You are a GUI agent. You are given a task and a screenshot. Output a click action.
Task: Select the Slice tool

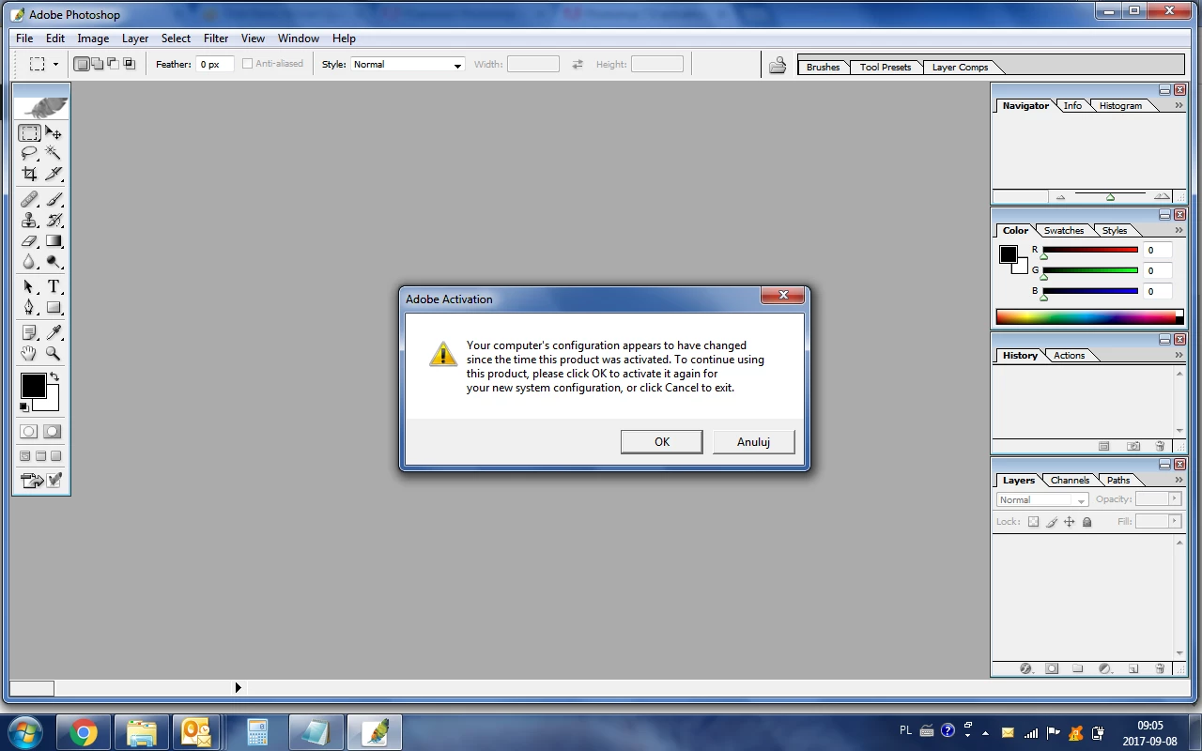tap(54, 174)
